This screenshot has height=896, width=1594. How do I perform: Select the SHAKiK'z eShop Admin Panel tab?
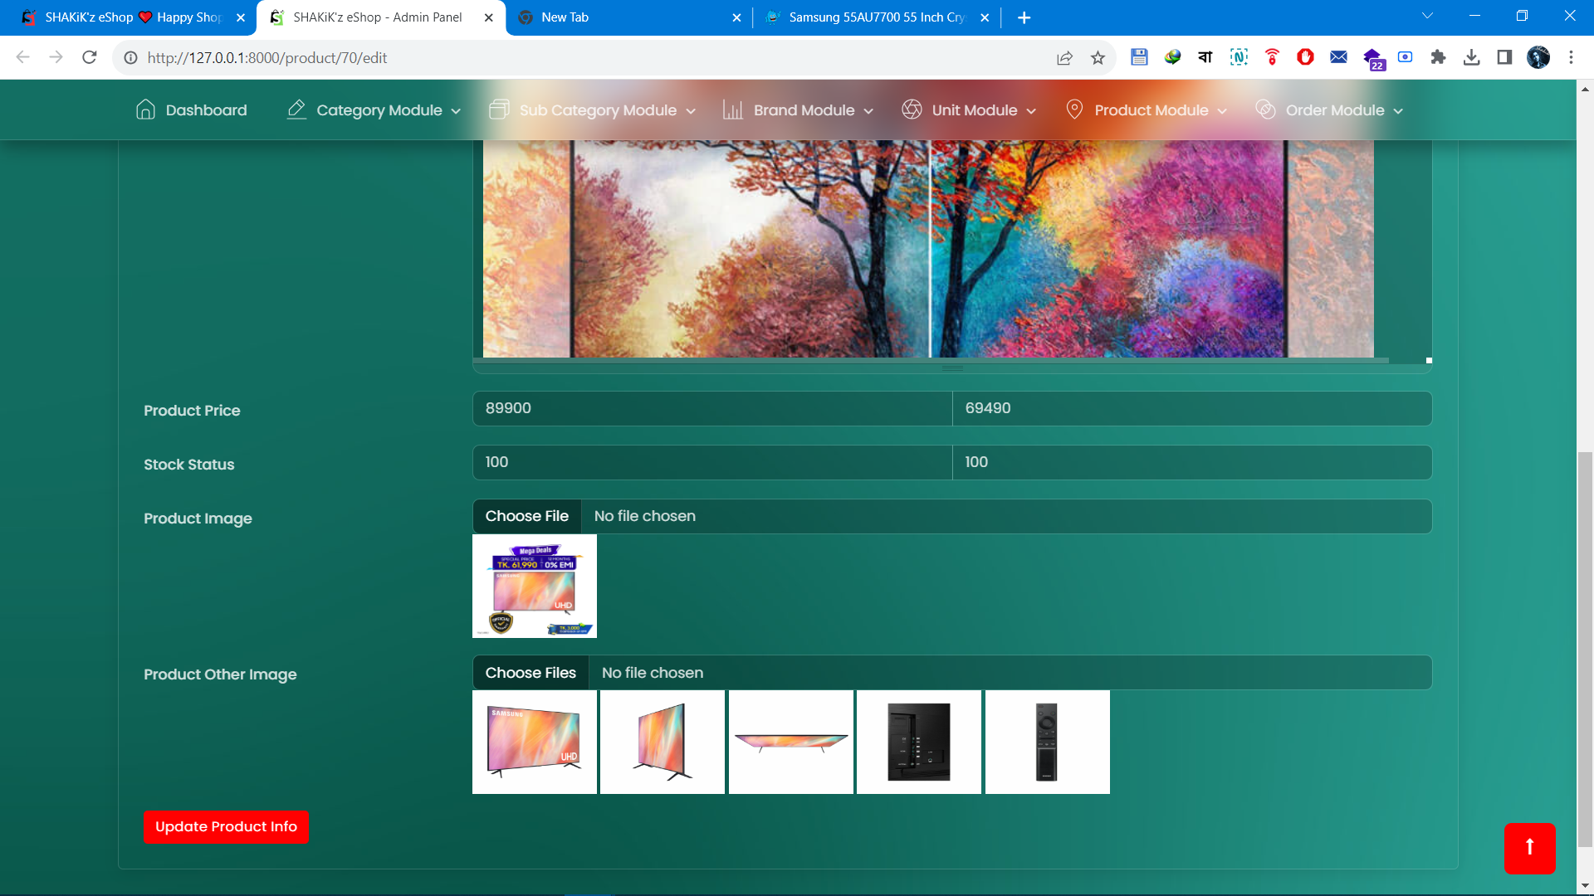tap(380, 17)
